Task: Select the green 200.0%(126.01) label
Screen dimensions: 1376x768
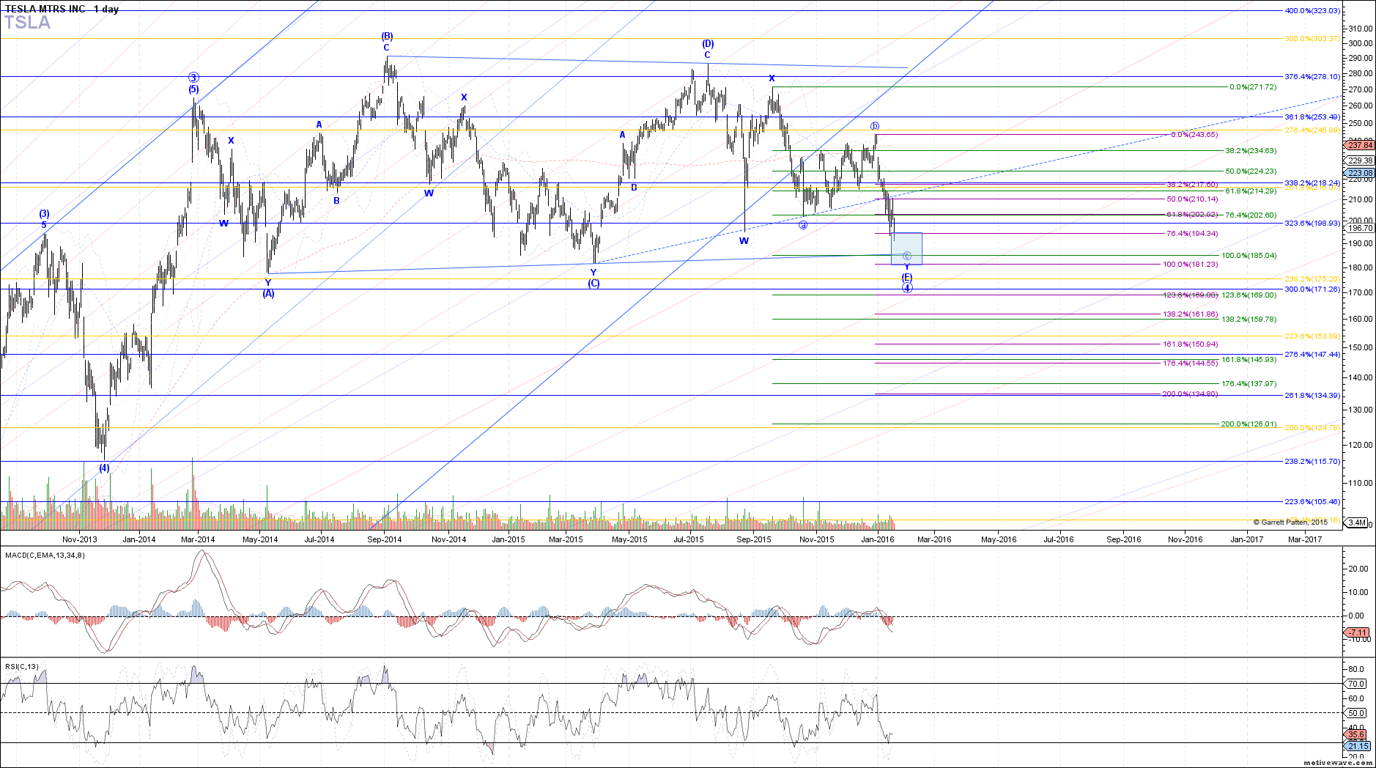Action: coord(1249,424)
